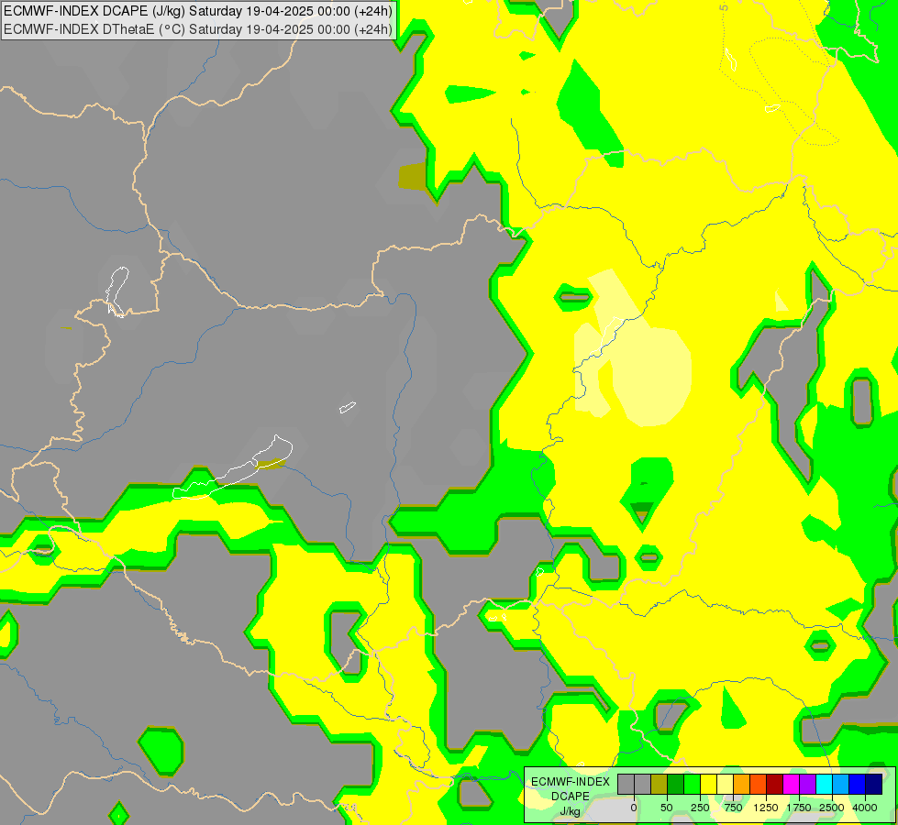Click the dark green legend swatch

(x=676, y=784)
